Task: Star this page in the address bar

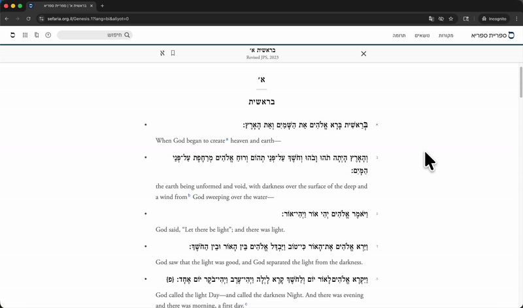Action: pyautogui.click(x=451, y=18)
